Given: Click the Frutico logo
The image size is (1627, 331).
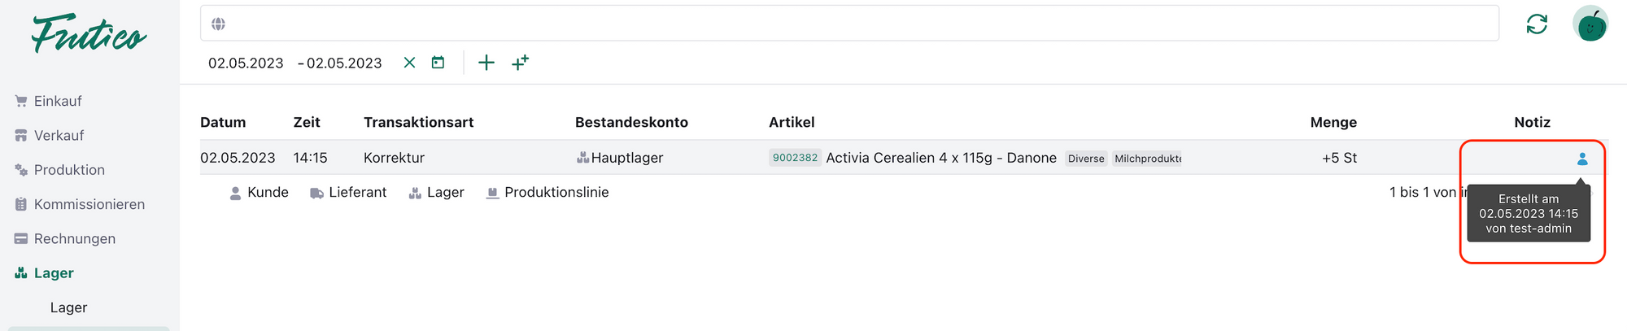Looking at the screenshot, I should pyautogui.click(x=89, y=35).
